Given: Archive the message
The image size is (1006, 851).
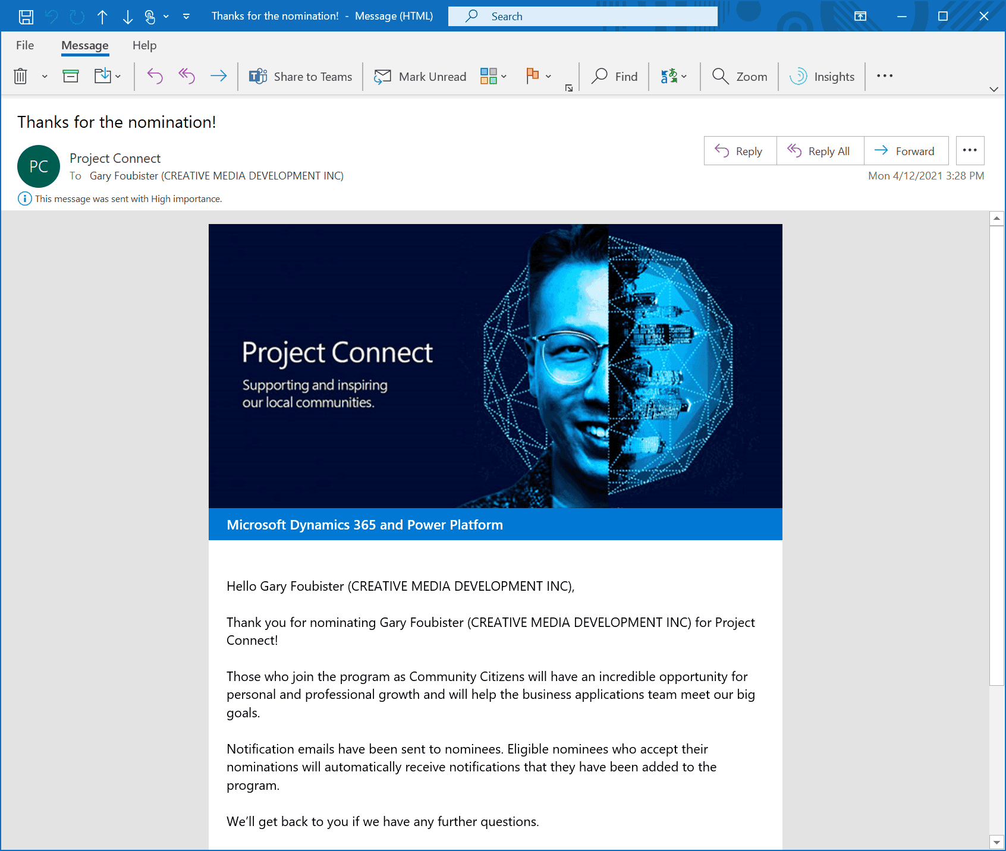Looking at the screenshot, I should pyautogui.click(x=70, y=76).
